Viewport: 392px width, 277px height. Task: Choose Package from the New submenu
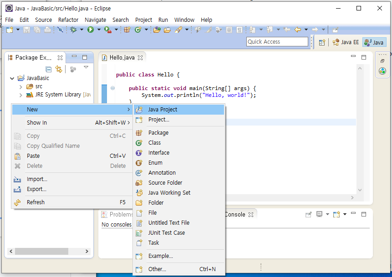pyautogui.click(x=179, y=133)
